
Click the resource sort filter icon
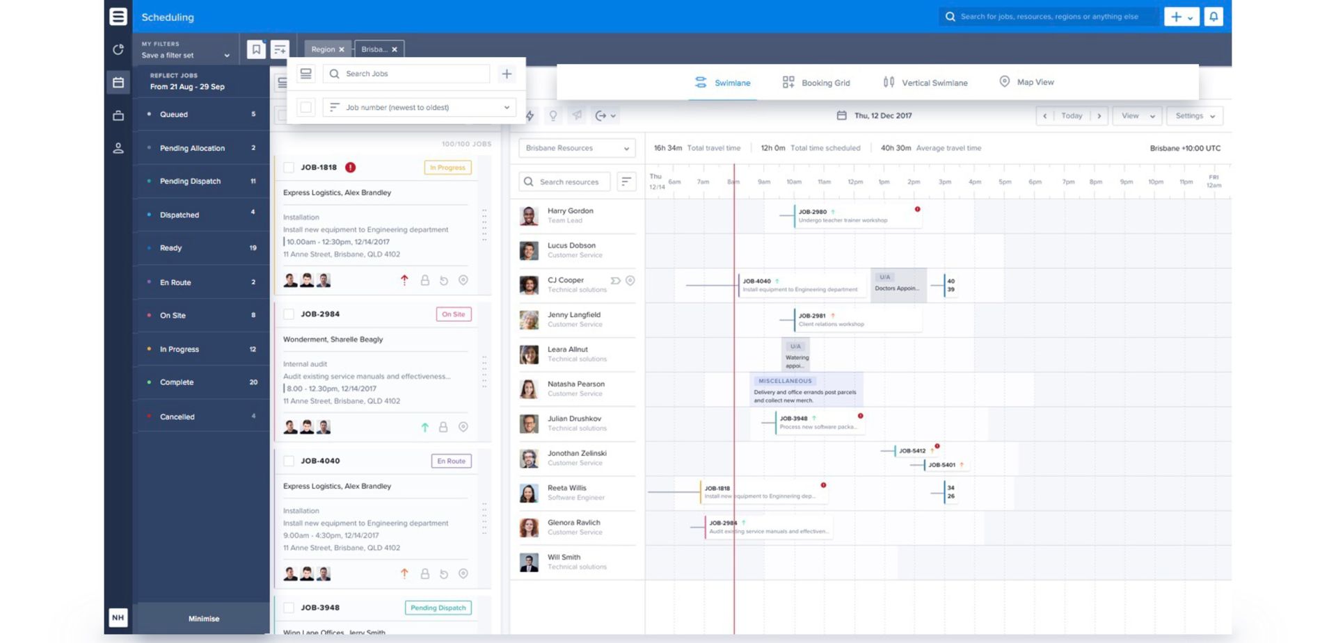coord(626,181)
